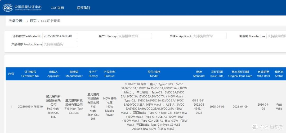
Task: Click the 生产厂 Factory column header
Action: (93, 74)
